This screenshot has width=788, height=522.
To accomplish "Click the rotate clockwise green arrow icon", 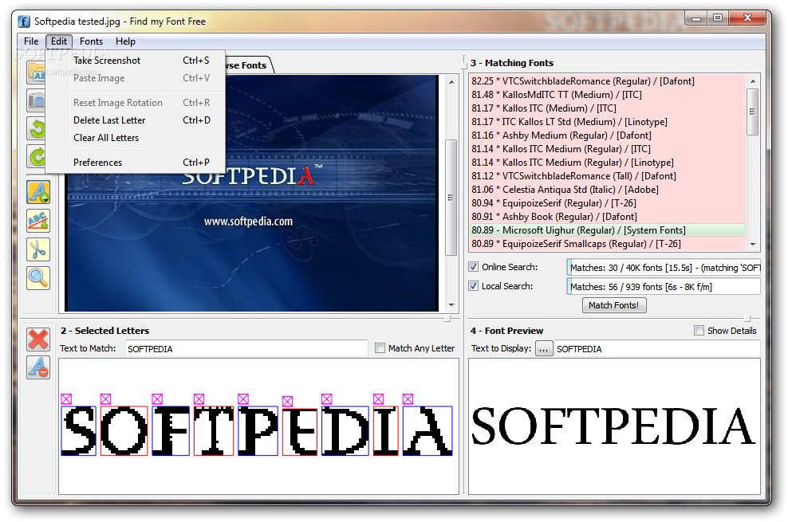I will tap(36, 156).
